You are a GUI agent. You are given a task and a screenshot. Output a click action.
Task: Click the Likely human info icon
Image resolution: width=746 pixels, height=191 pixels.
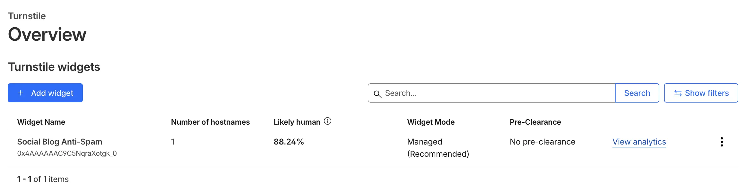(x=327, y=121)
